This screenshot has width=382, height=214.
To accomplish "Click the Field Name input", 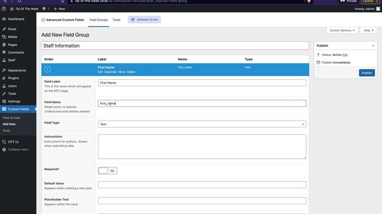I will click(x=202, y=103).
